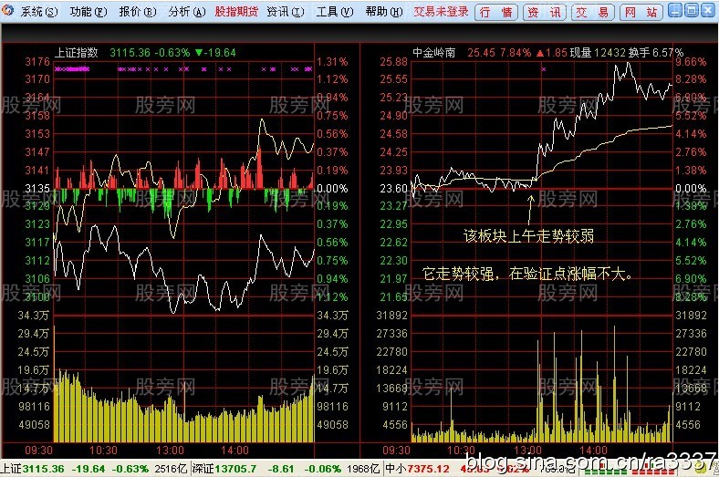Click the 换手 6.57% turnover value
Viewport: 719px width, 477px height.
[x=655, y=53]
